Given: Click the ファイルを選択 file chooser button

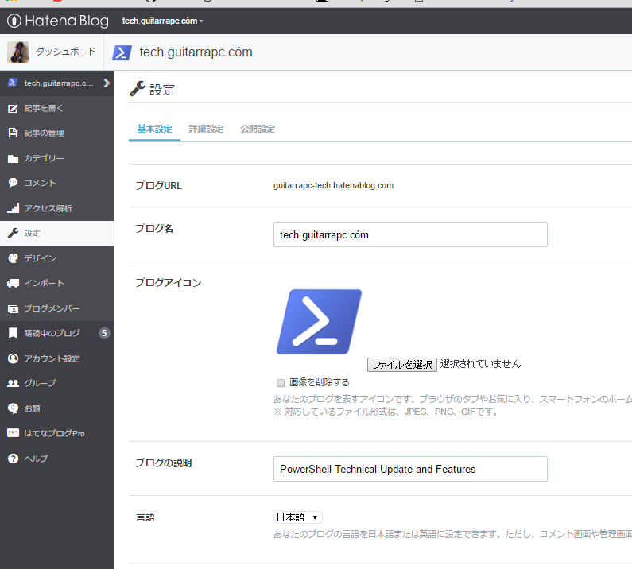Looking at the screenshot, I should [x=401, y=365].
